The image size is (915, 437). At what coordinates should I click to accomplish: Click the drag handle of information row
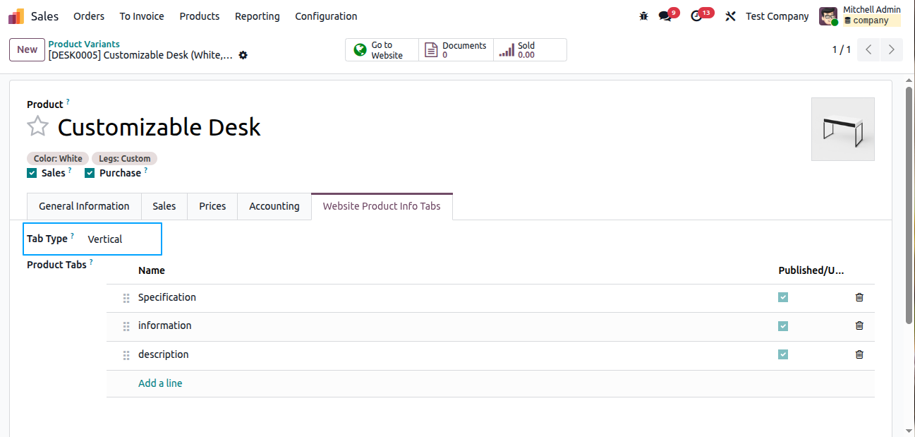[x=126, y=326]
